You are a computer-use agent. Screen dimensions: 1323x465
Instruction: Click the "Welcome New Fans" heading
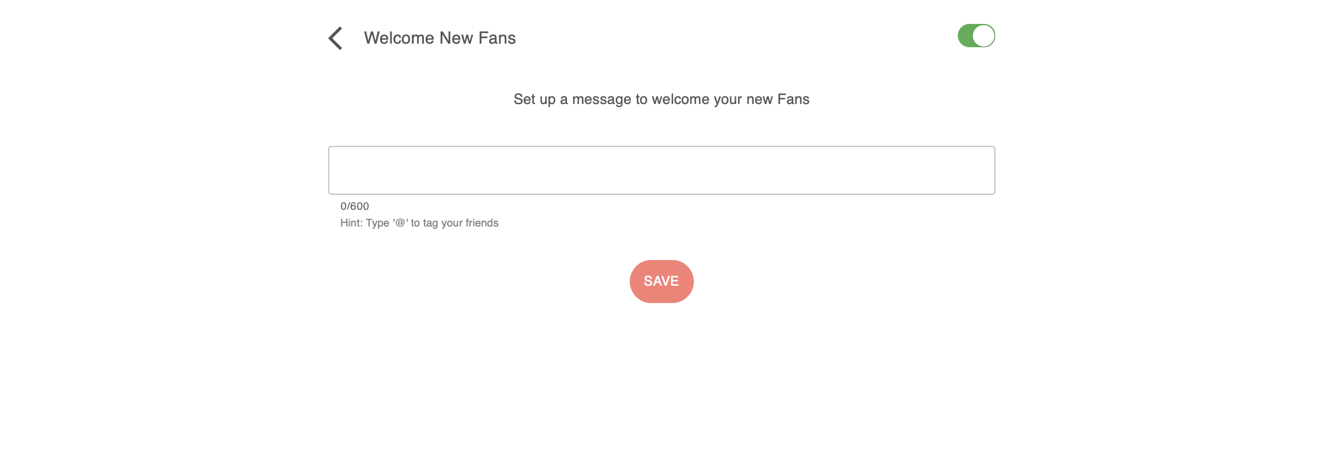click(x=439, y=38)
